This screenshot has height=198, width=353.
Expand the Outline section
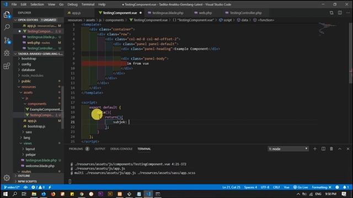coord(38,175)
